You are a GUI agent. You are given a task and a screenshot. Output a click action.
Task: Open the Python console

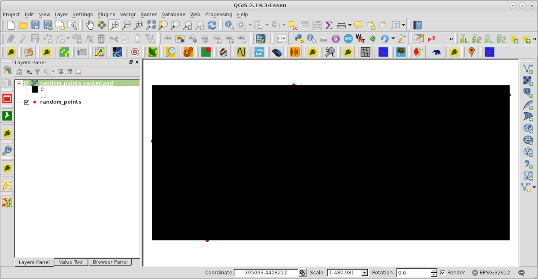(x=299, y=39)
